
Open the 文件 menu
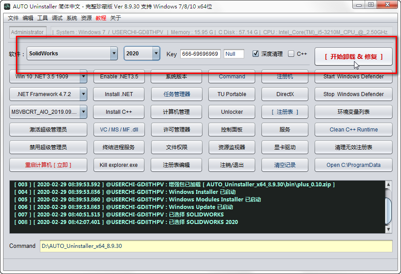tap(13, 18)
